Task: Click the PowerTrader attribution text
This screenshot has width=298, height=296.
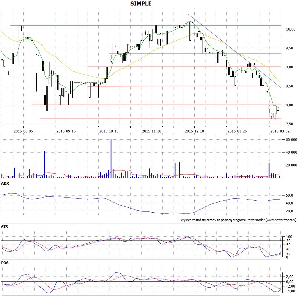Action: [239, 220]
